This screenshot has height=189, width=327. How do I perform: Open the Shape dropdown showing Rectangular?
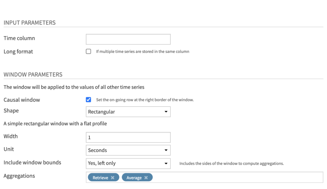click(x=128, y=112)
